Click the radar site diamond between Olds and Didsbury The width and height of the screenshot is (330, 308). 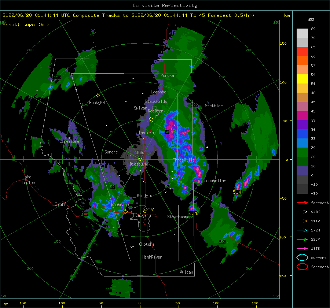pyautogui.click(x=140, y=159)
